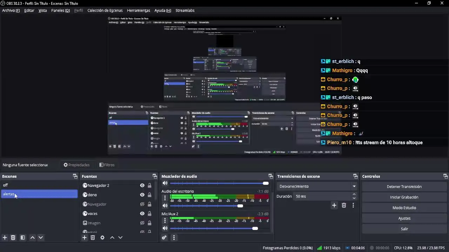Add a scene transition with plus icon
The height and width of the screenshot is (252, 449).
334,205
